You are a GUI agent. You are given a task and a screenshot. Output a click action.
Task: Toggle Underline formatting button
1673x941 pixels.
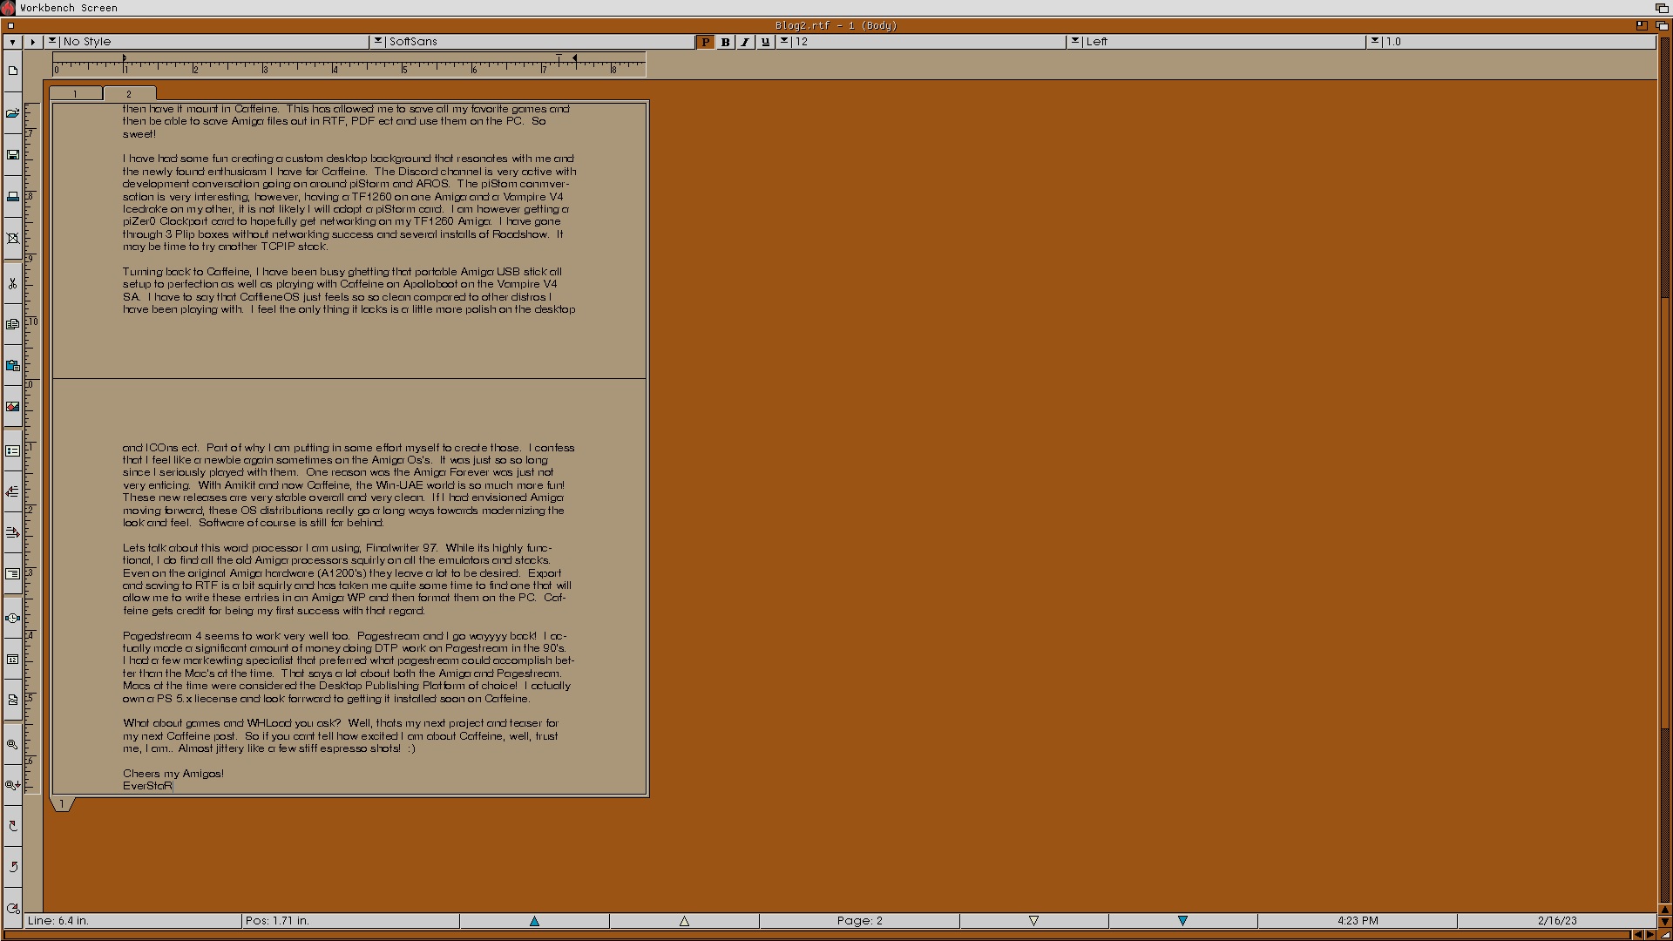point(765,42)
